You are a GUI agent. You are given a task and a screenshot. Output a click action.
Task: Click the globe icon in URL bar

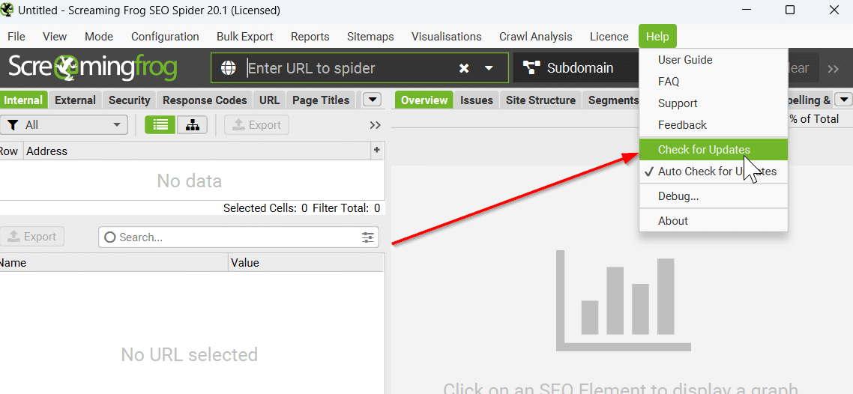(x=229, y=68)
